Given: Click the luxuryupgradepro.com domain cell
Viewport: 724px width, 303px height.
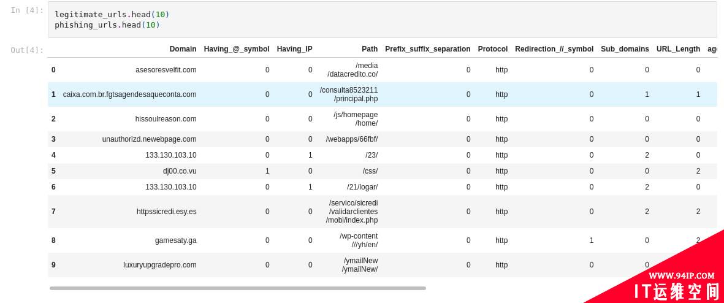Looking at the screenshot, I should [160, 264].
